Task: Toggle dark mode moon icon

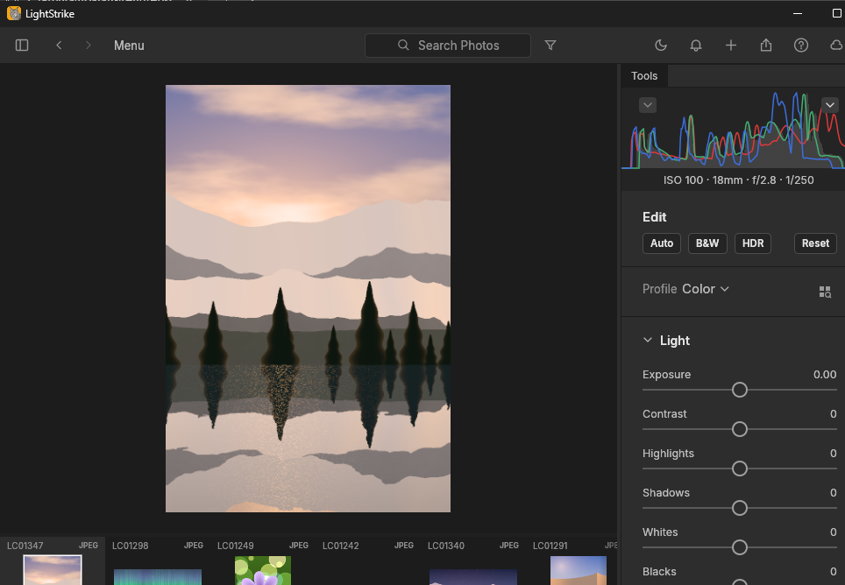Action: tap(661, 46)
